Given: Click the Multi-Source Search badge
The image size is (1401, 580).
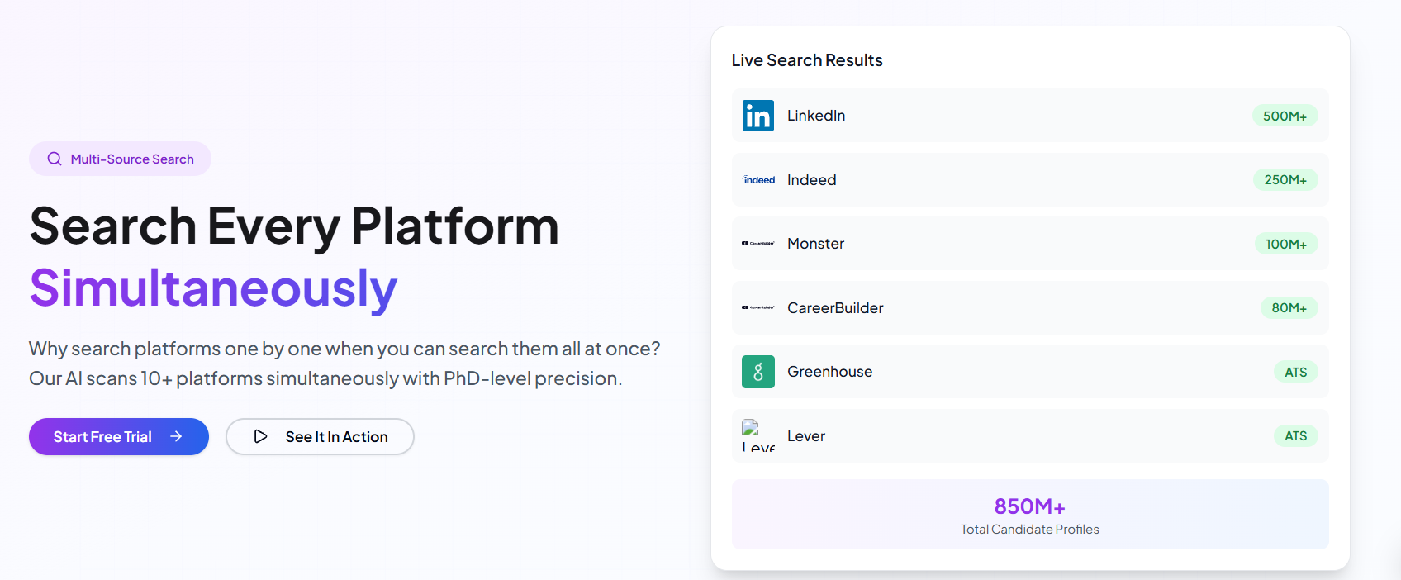Looking at the screenshot, I should coord(121,159).
